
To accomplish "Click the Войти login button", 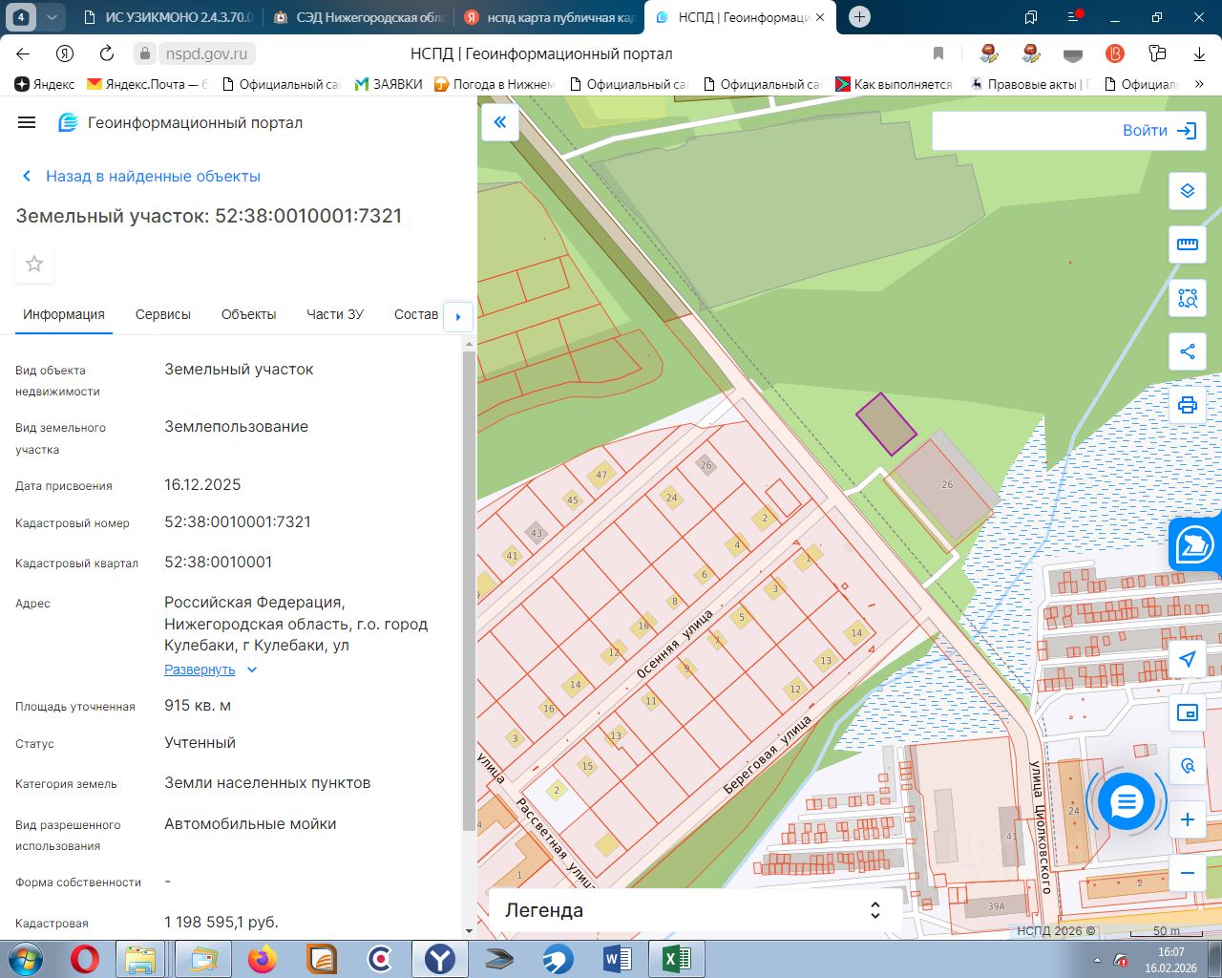I will pos(1158,131).
